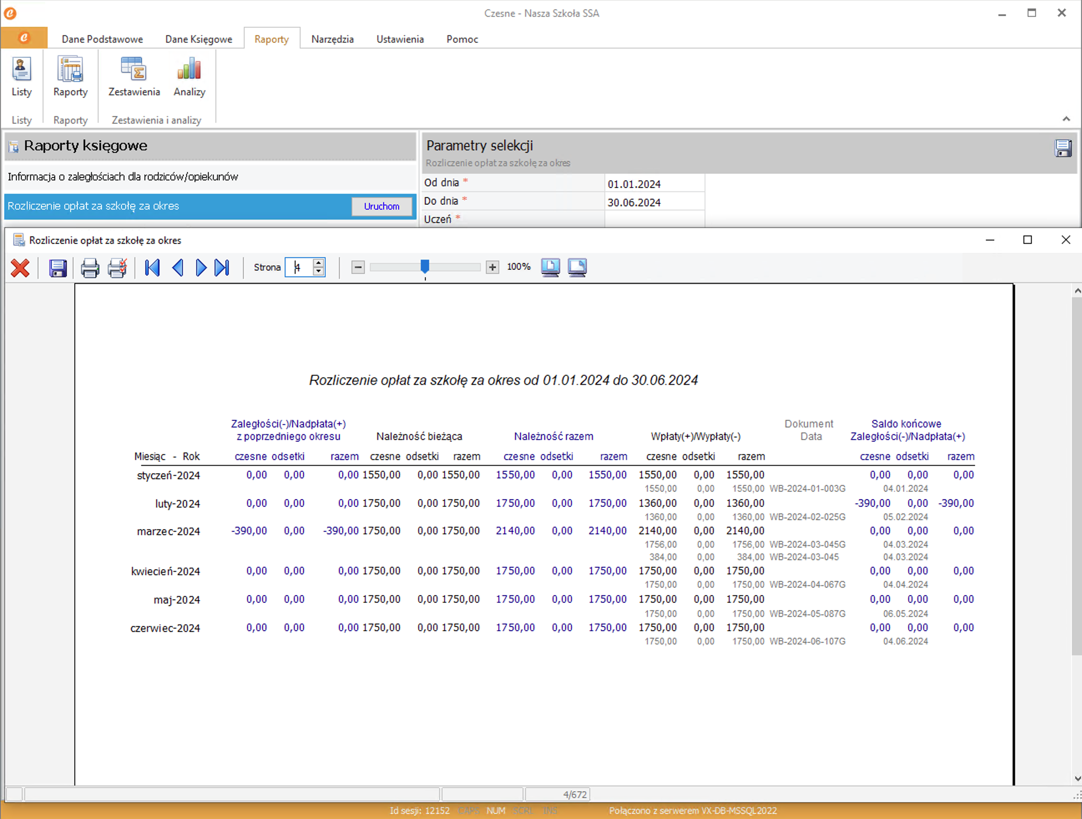The image size is (1082, 819).
Task: Click the zoom slider handle
Action: 425,266
